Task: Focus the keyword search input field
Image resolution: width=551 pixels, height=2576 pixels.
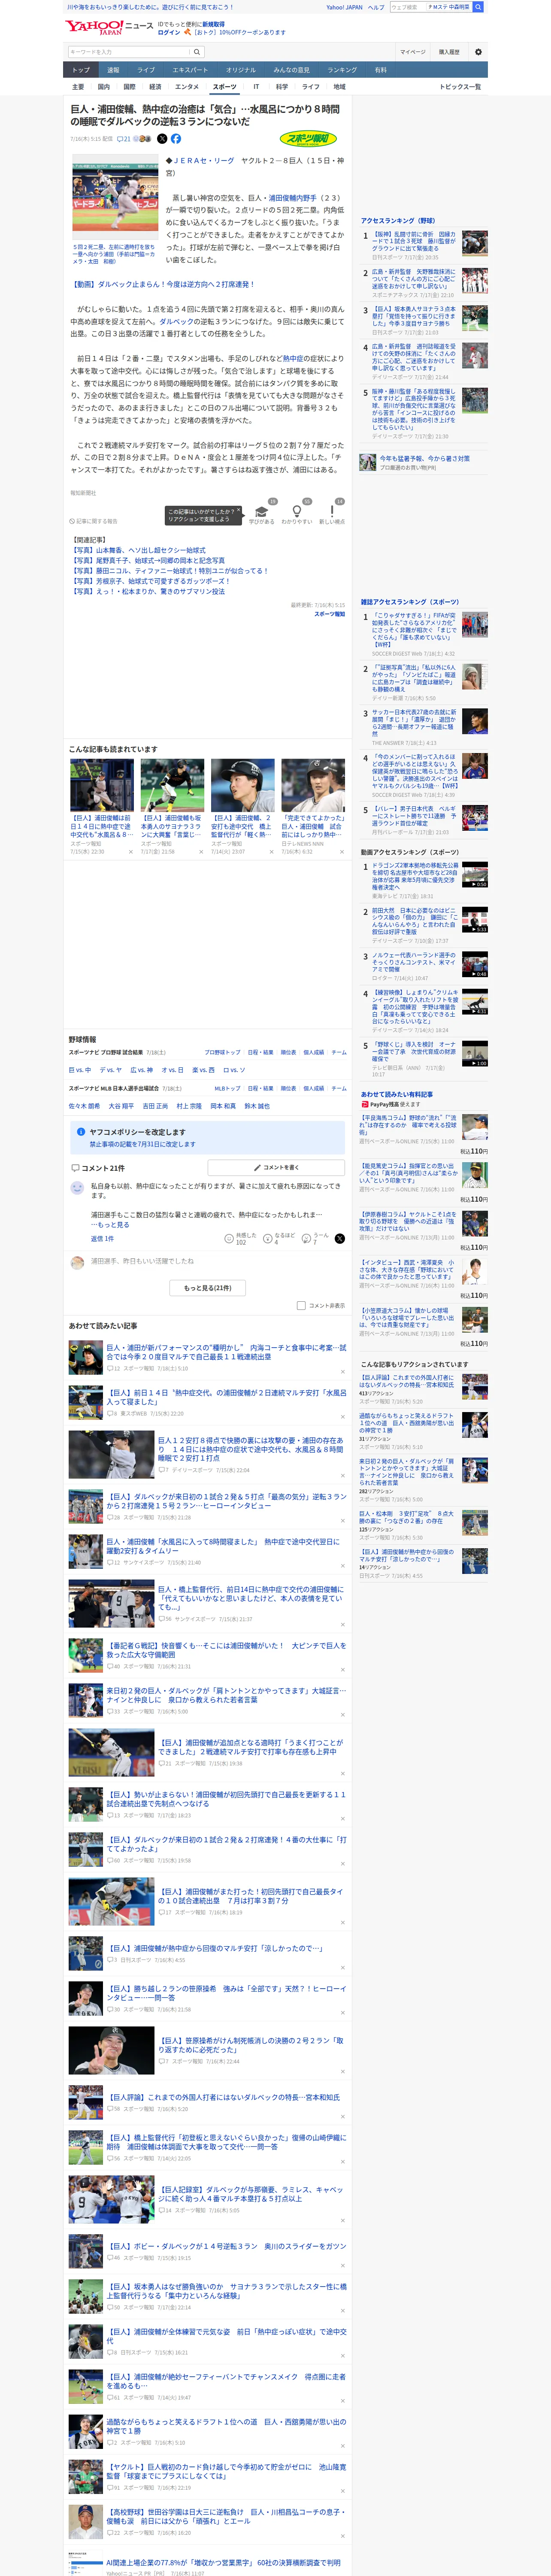Action: [129, 52]
